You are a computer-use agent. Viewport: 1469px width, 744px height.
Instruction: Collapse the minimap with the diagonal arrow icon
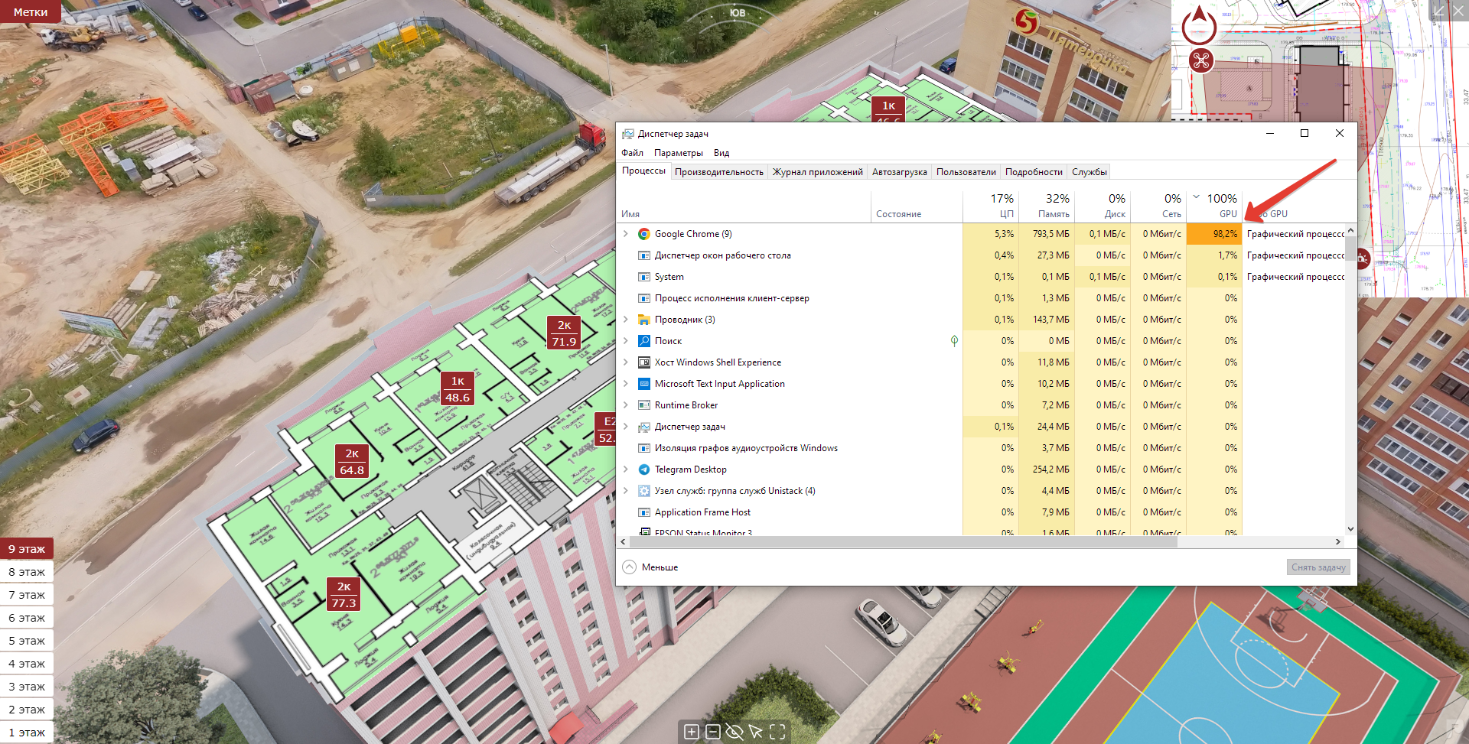(1438, 11)
